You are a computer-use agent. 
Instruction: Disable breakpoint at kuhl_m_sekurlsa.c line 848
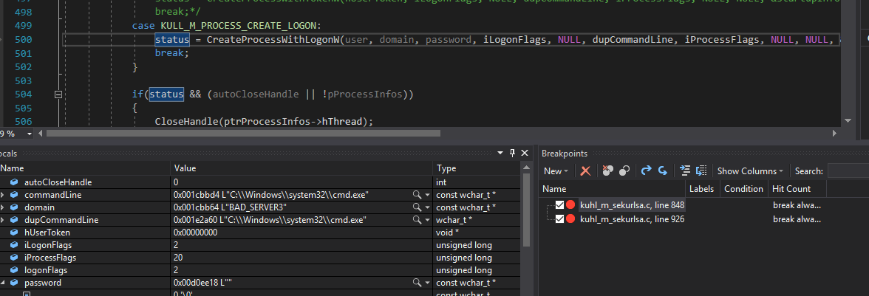[x=559, y=205]
